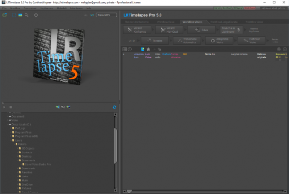Open the Modifica menu
289x194 pixels.
coord(15,8)
